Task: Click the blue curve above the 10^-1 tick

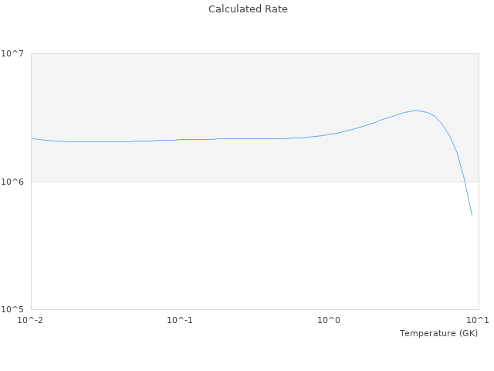Action: pyautogui.click(x=180, y=139)
